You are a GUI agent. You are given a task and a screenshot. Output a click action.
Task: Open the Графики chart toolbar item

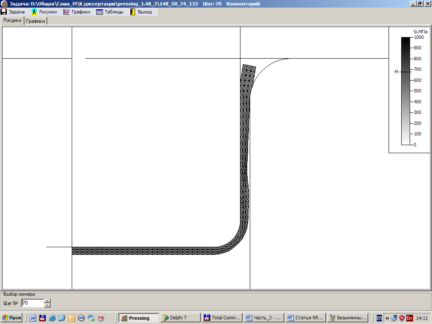(77, 12)
